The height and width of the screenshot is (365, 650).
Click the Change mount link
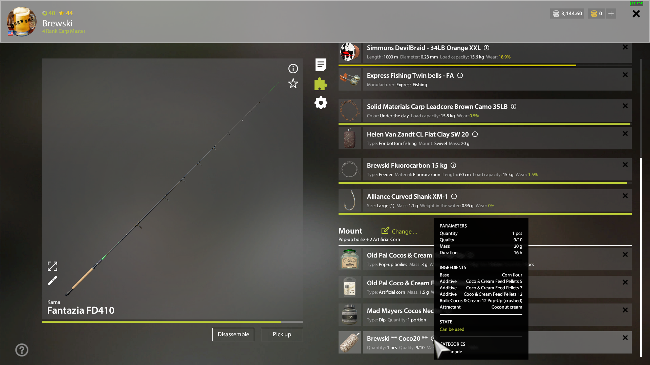tap(399, 231)
